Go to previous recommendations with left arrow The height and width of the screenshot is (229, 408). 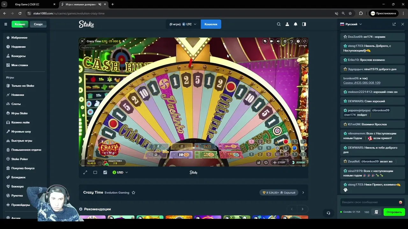[292, 209]
